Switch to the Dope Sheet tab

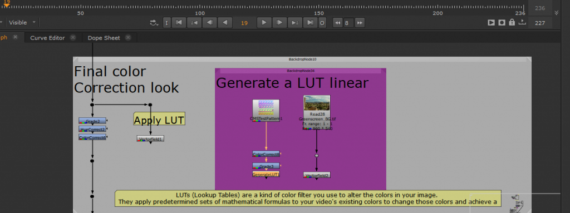[x=104, y=38]
